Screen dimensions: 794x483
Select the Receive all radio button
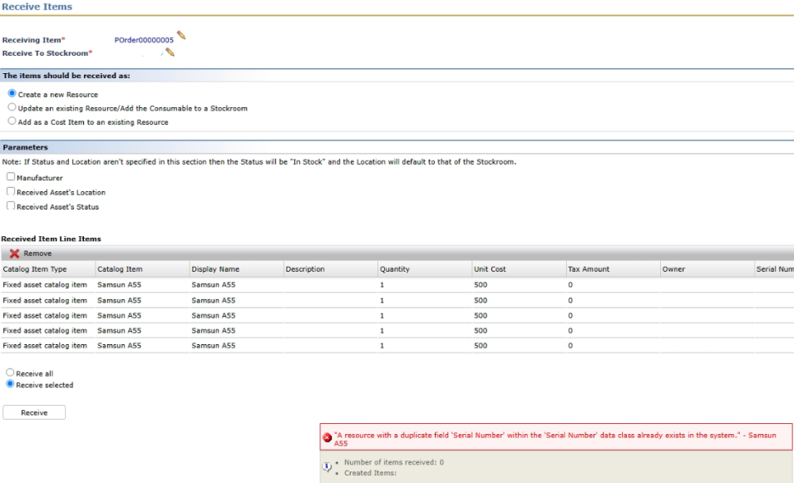[11, 373]
